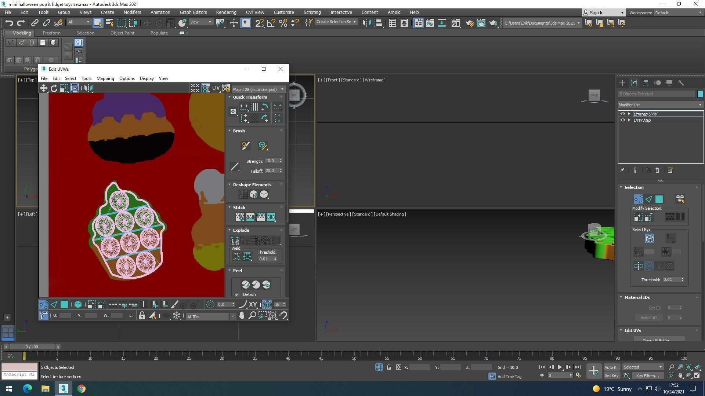The height and width of the screenshot is (396, 705).
Task: Collapse the Quick Transform rollout
Action: (230, 97)
